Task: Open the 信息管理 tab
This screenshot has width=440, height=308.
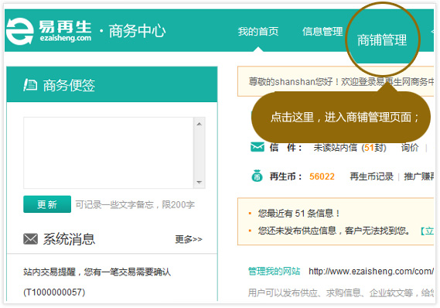Action: [x=322, y=32]
